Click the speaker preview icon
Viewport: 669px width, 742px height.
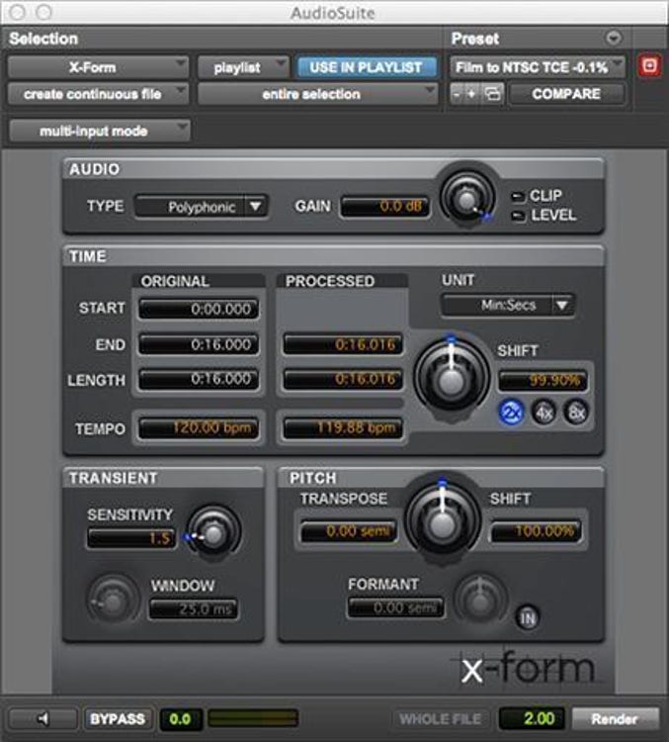click(42, 719)
